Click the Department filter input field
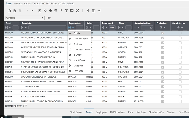Viewport: 189px width, 118px height. 112,27
